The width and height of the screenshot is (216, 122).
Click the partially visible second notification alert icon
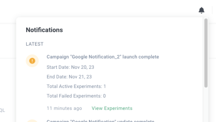(x=32, y=121)
